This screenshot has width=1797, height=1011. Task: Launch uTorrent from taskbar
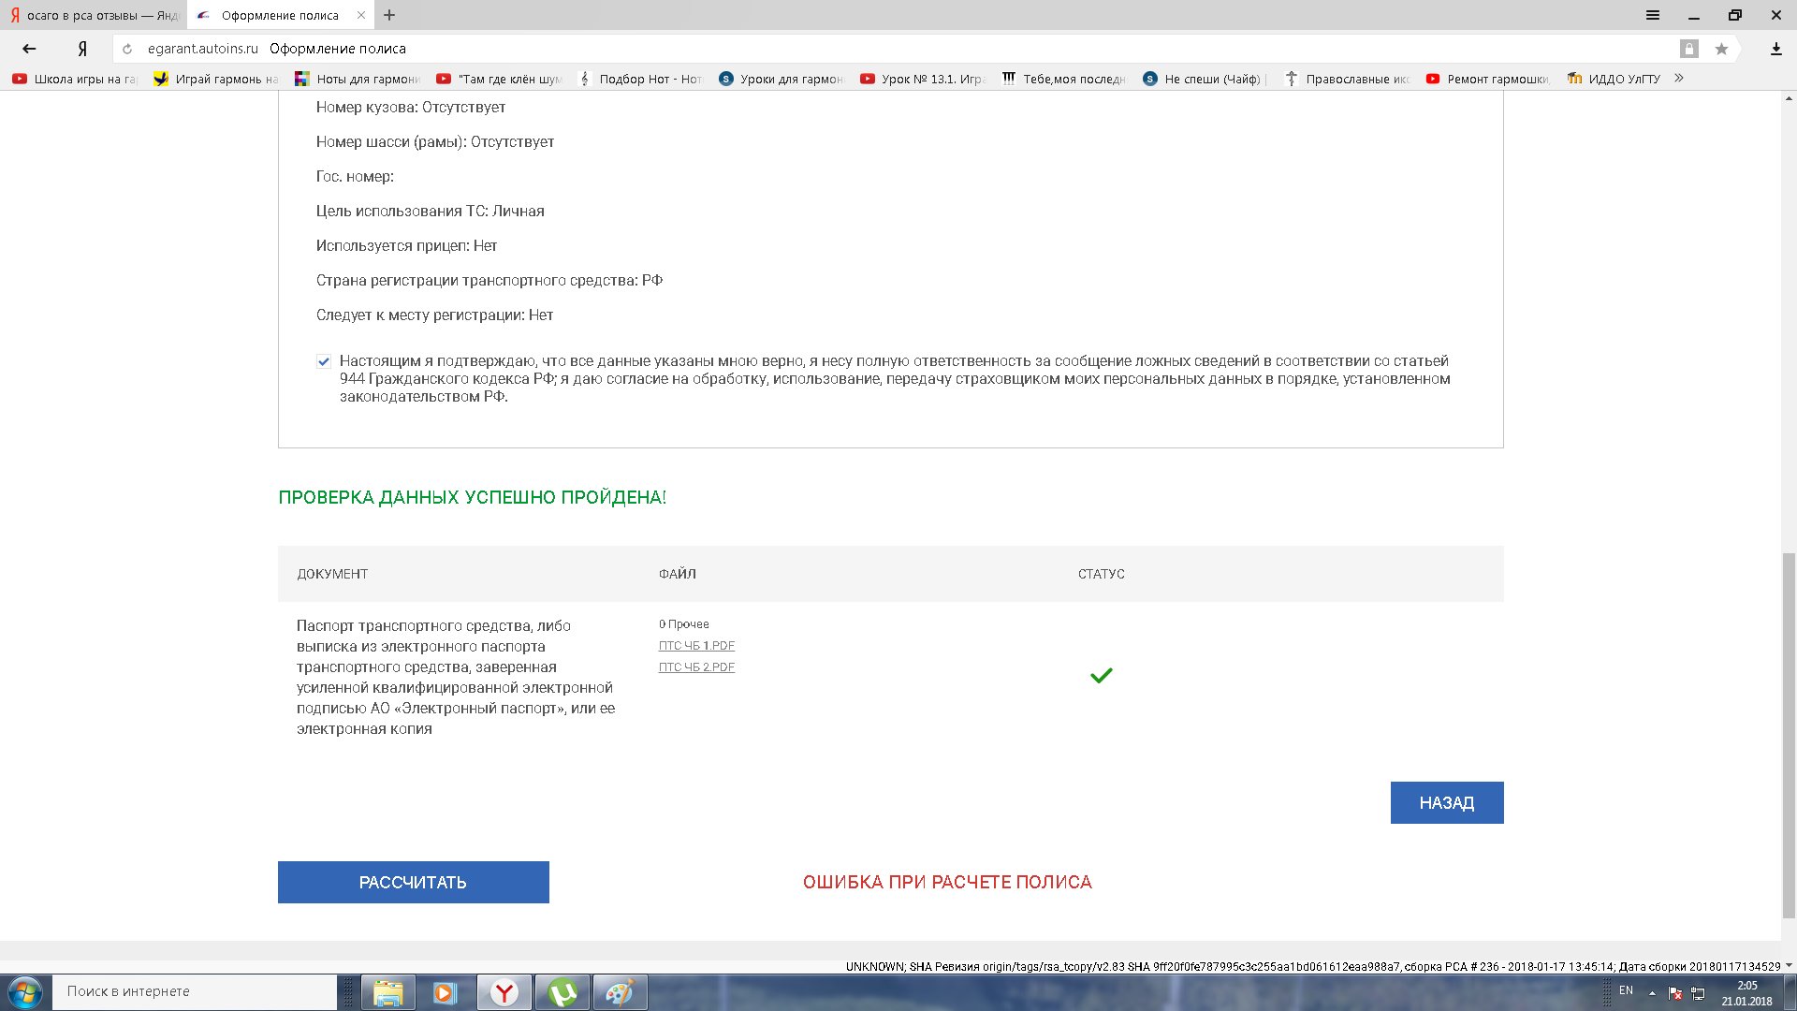(562, 992)
